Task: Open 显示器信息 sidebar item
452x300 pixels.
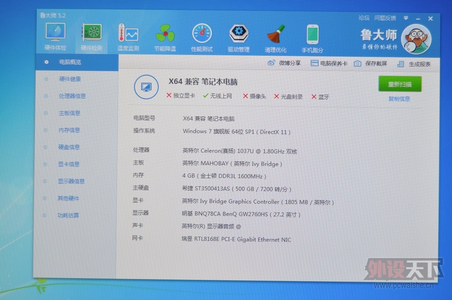Action: 71,181
